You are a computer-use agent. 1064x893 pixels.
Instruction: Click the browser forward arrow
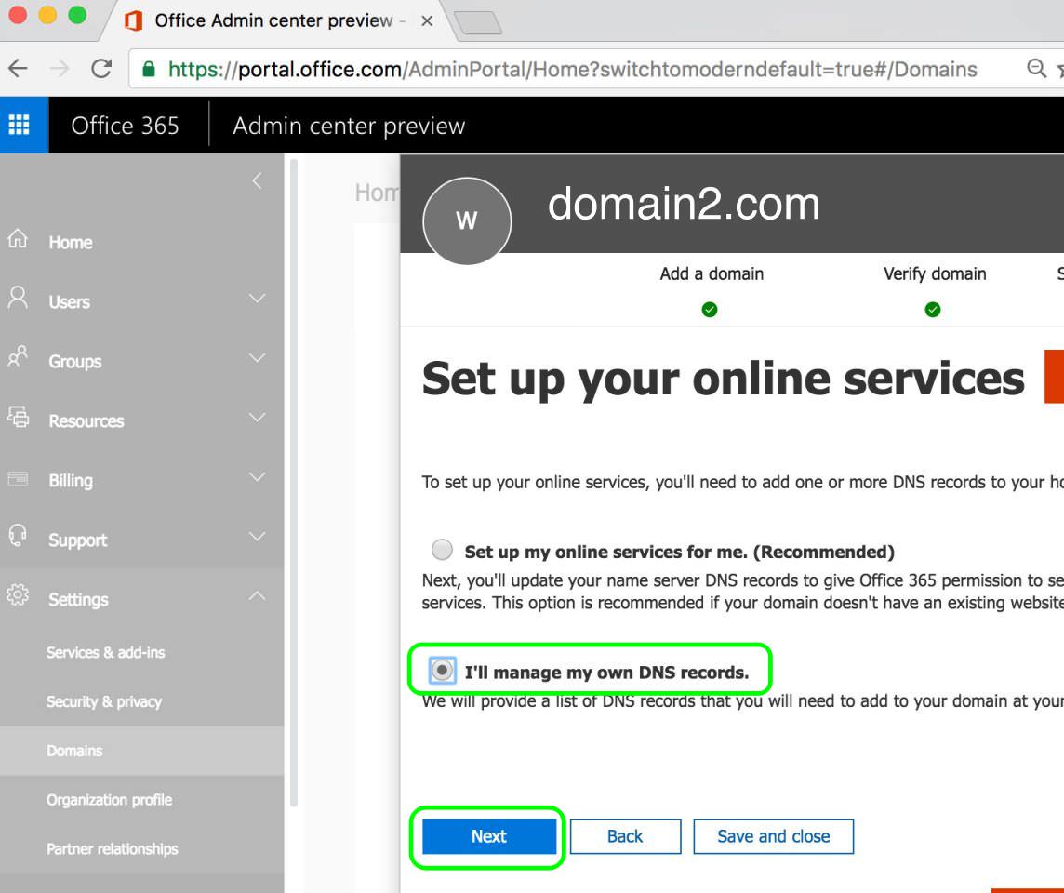[x=60, y=68]
